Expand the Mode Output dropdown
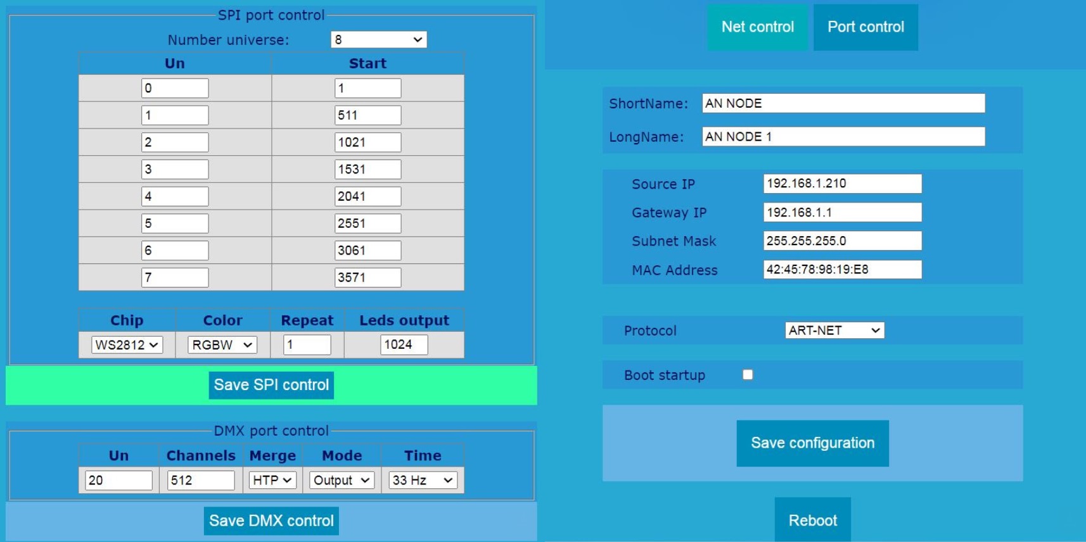 [342, 480]
